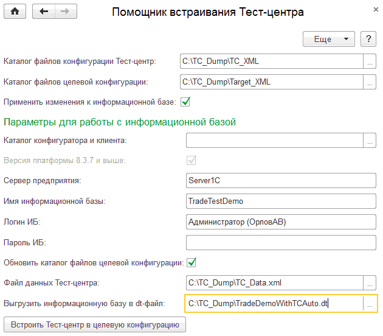This screenshot has width=383, height=336.
Task: Click the Файл данных Тест-центра label
Action: coord(52,283)
